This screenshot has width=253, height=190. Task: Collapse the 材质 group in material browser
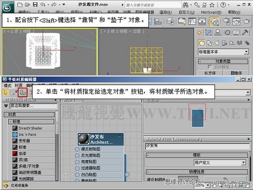pos(29,115)
